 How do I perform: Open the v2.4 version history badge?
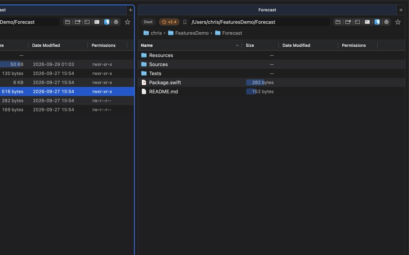click(x=169, y=22)
